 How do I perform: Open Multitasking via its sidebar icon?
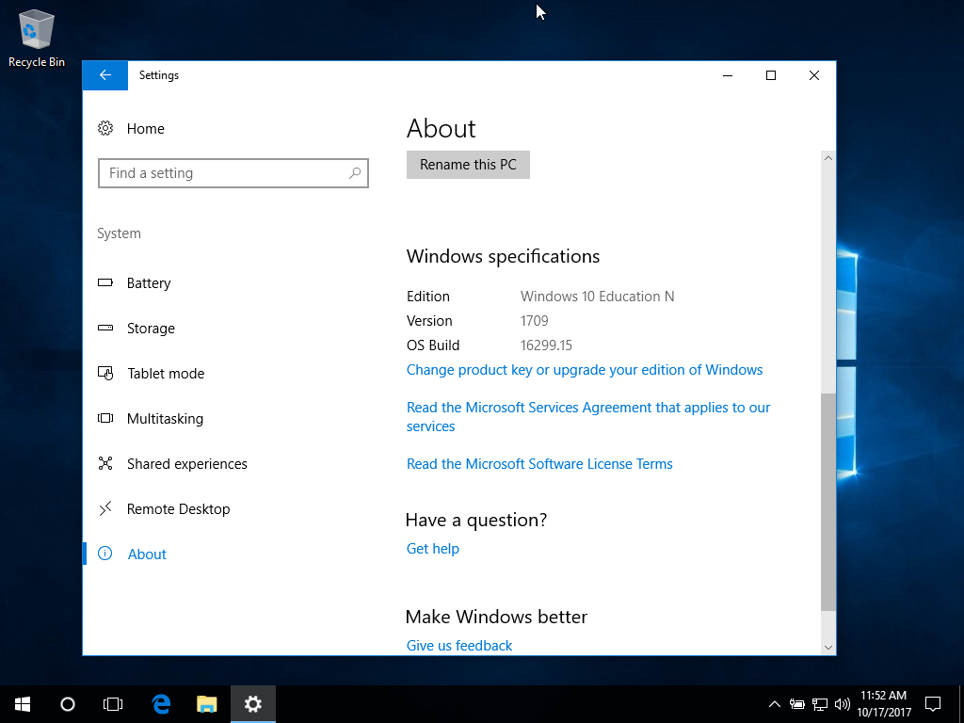coord(105,419)
